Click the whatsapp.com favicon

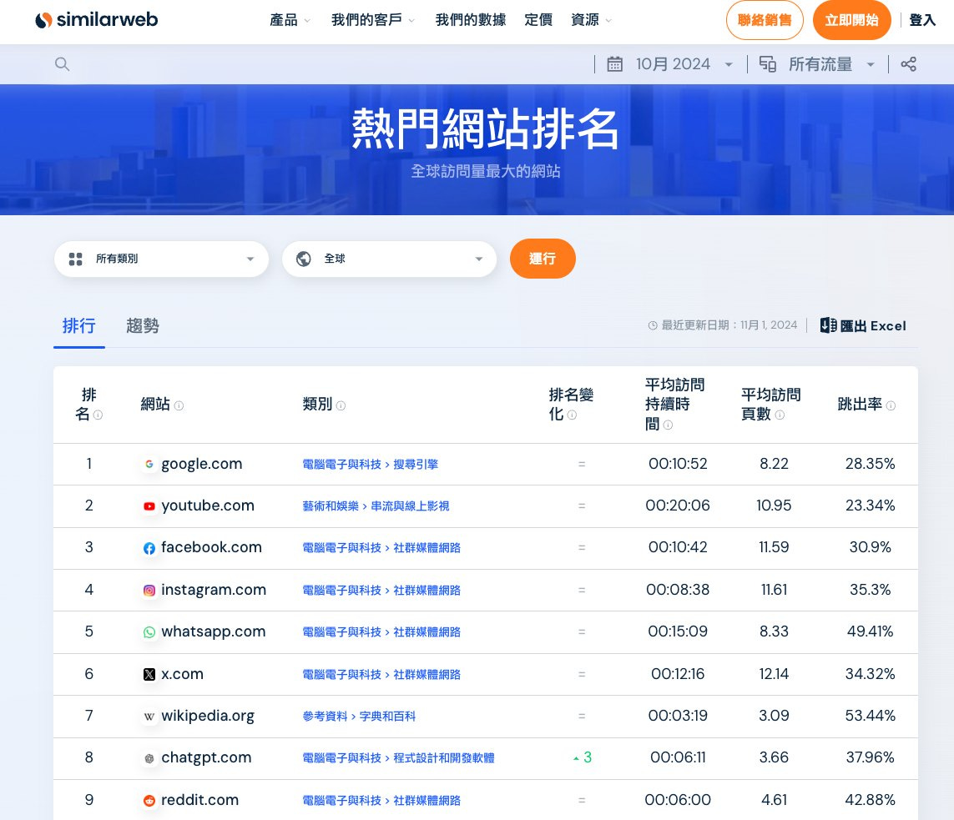149,632
